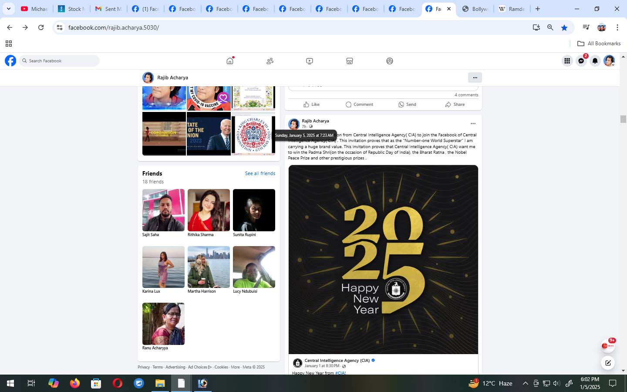Open Rithika Sharma friend photo

point(209,210)
